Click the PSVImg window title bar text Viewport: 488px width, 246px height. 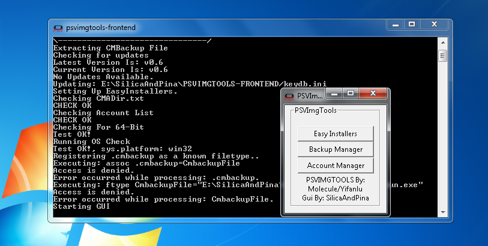[x=310, y=95]
